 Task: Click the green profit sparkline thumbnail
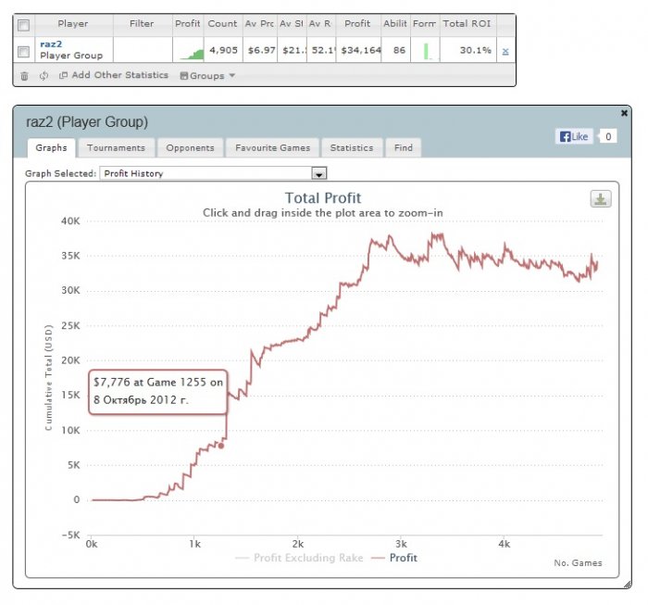(192, 54)
